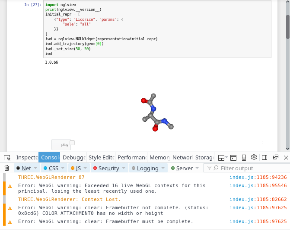Expand the Server filter dropdown arrow
This screenshot has width=290, height=230.
[197, 168]
